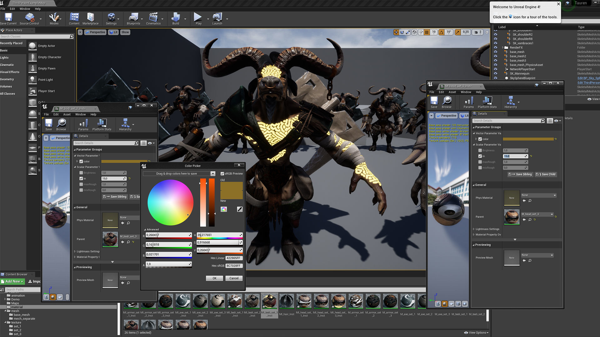Collapse Parameter Groups in bodi window
The image size is (600, 337).
pyautogui.click(x=75, y=150)
